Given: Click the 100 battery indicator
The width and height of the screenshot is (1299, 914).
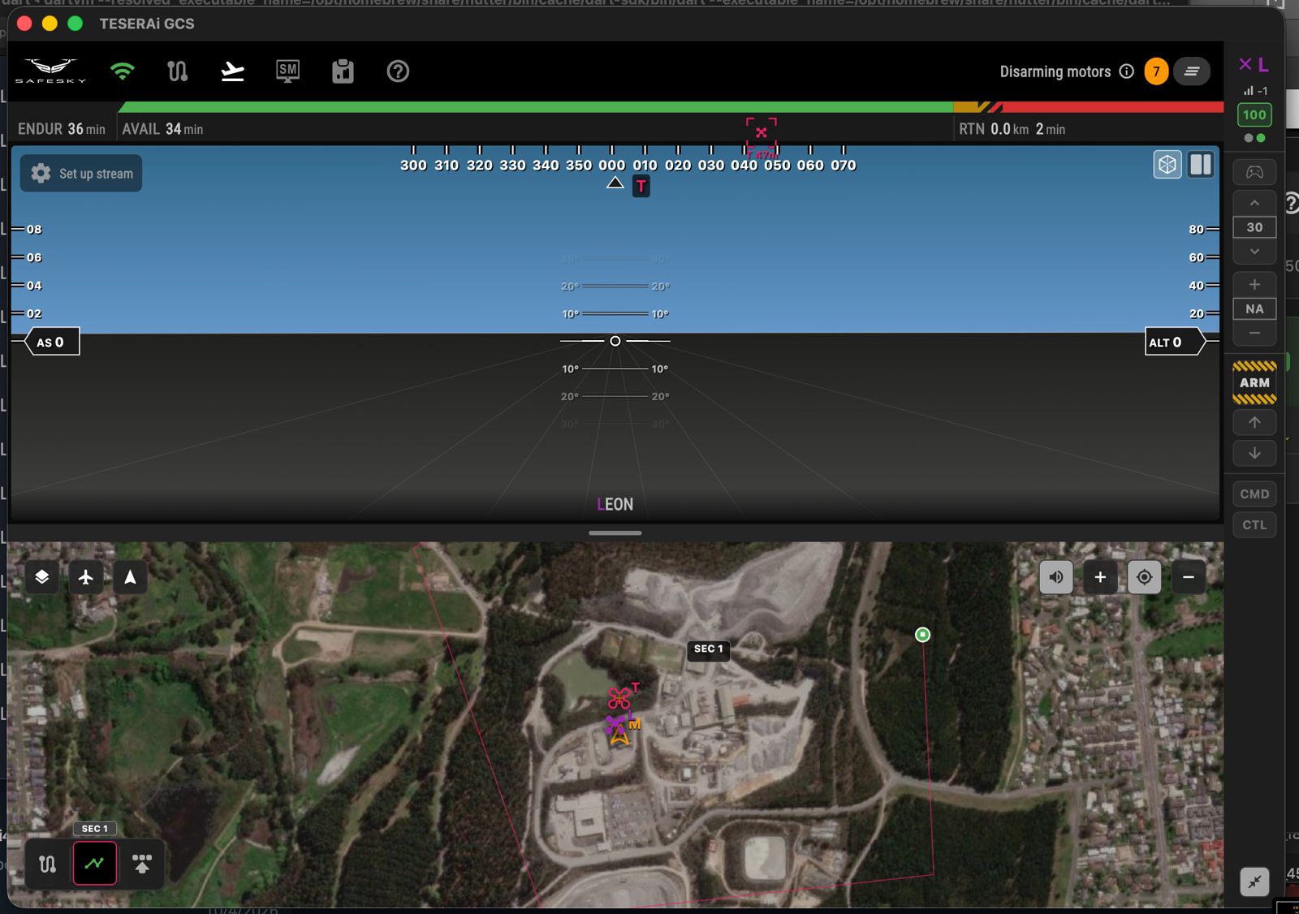Looking at the screenshot, I should click(1254, 115).
